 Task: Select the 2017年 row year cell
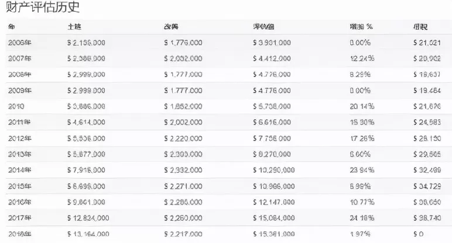pyautogui.click(x=19, y=218)
